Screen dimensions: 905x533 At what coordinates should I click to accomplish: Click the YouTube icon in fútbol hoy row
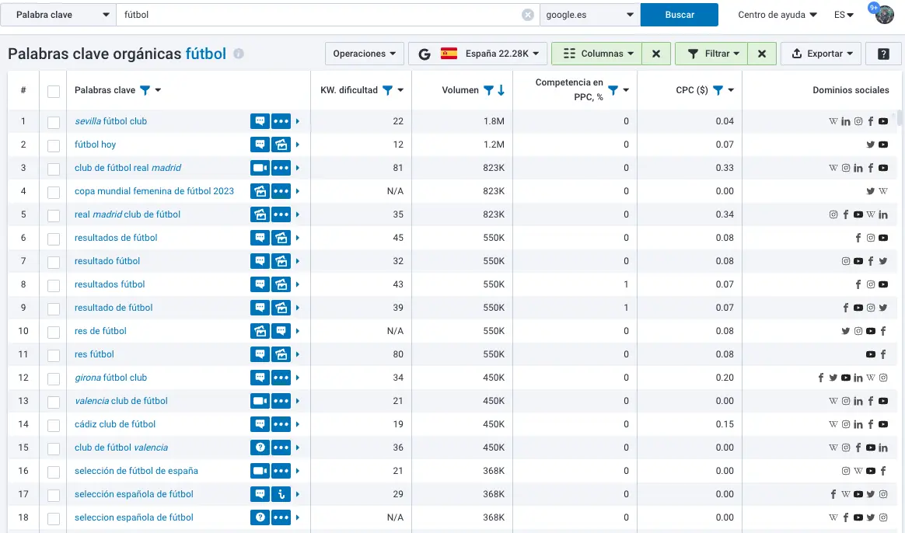coord(883,145)
